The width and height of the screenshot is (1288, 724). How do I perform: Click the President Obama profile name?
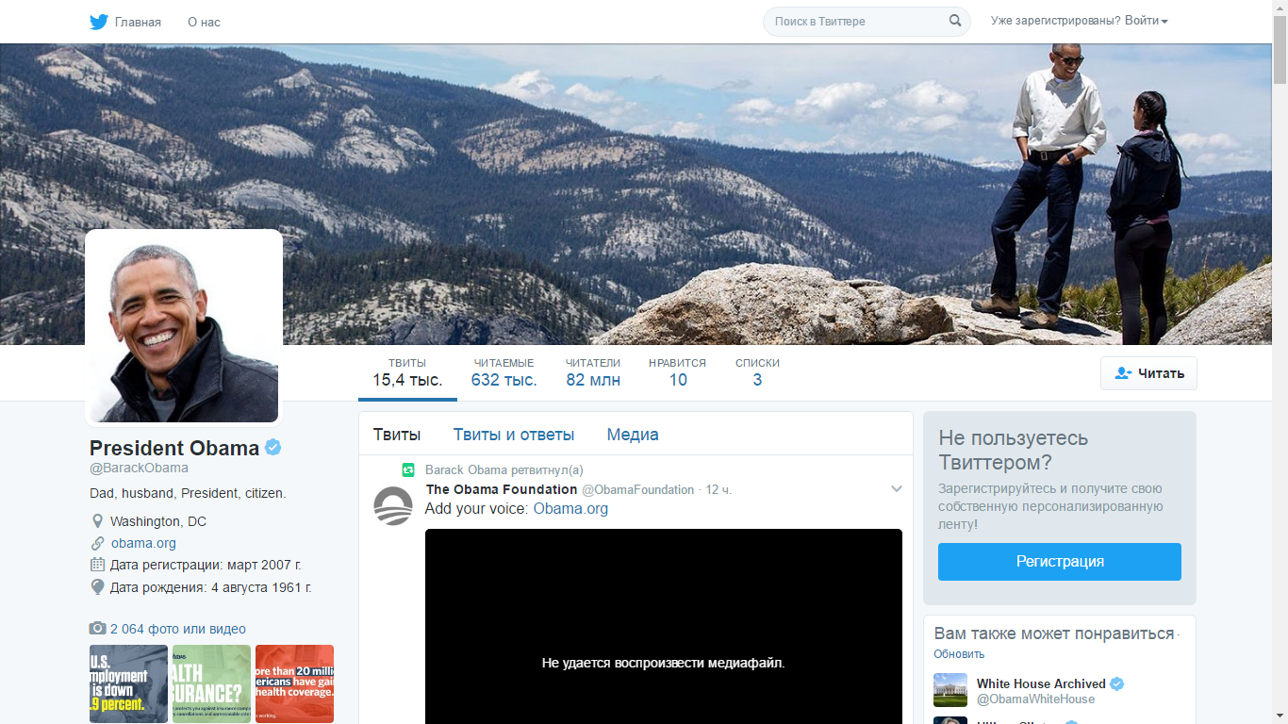point(174,448)
